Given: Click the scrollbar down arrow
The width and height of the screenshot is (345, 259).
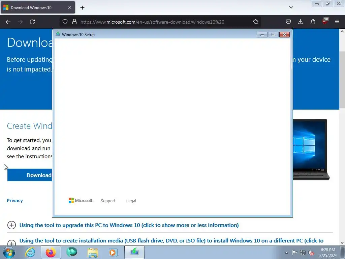Looking at the screenshot, I should pyautogui.click(x=342, y=243).
